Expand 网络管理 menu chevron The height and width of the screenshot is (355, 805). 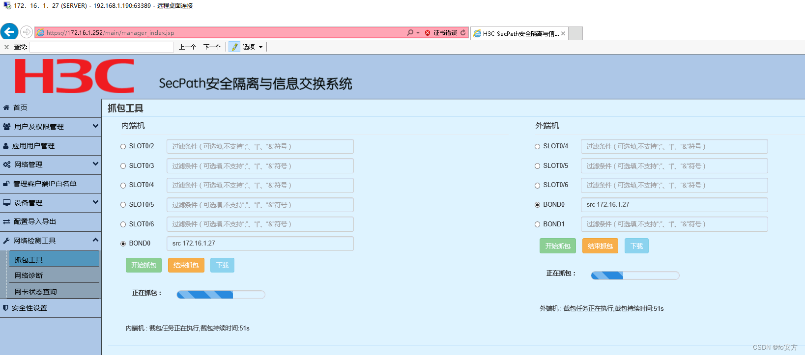(x=95, y=164)
